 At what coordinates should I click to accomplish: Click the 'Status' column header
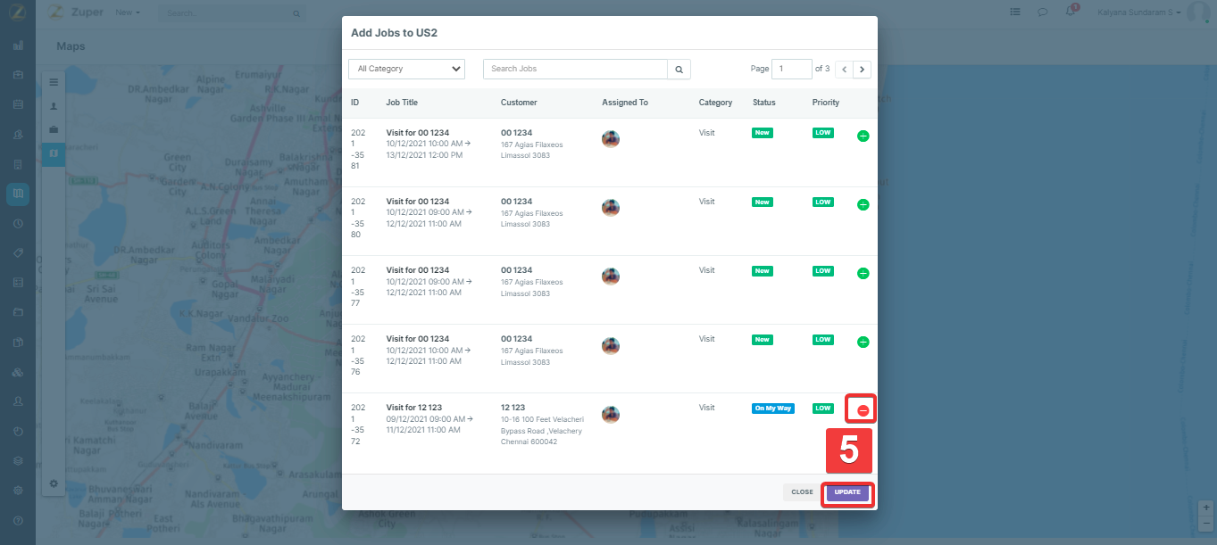click(x=764, y=103)
